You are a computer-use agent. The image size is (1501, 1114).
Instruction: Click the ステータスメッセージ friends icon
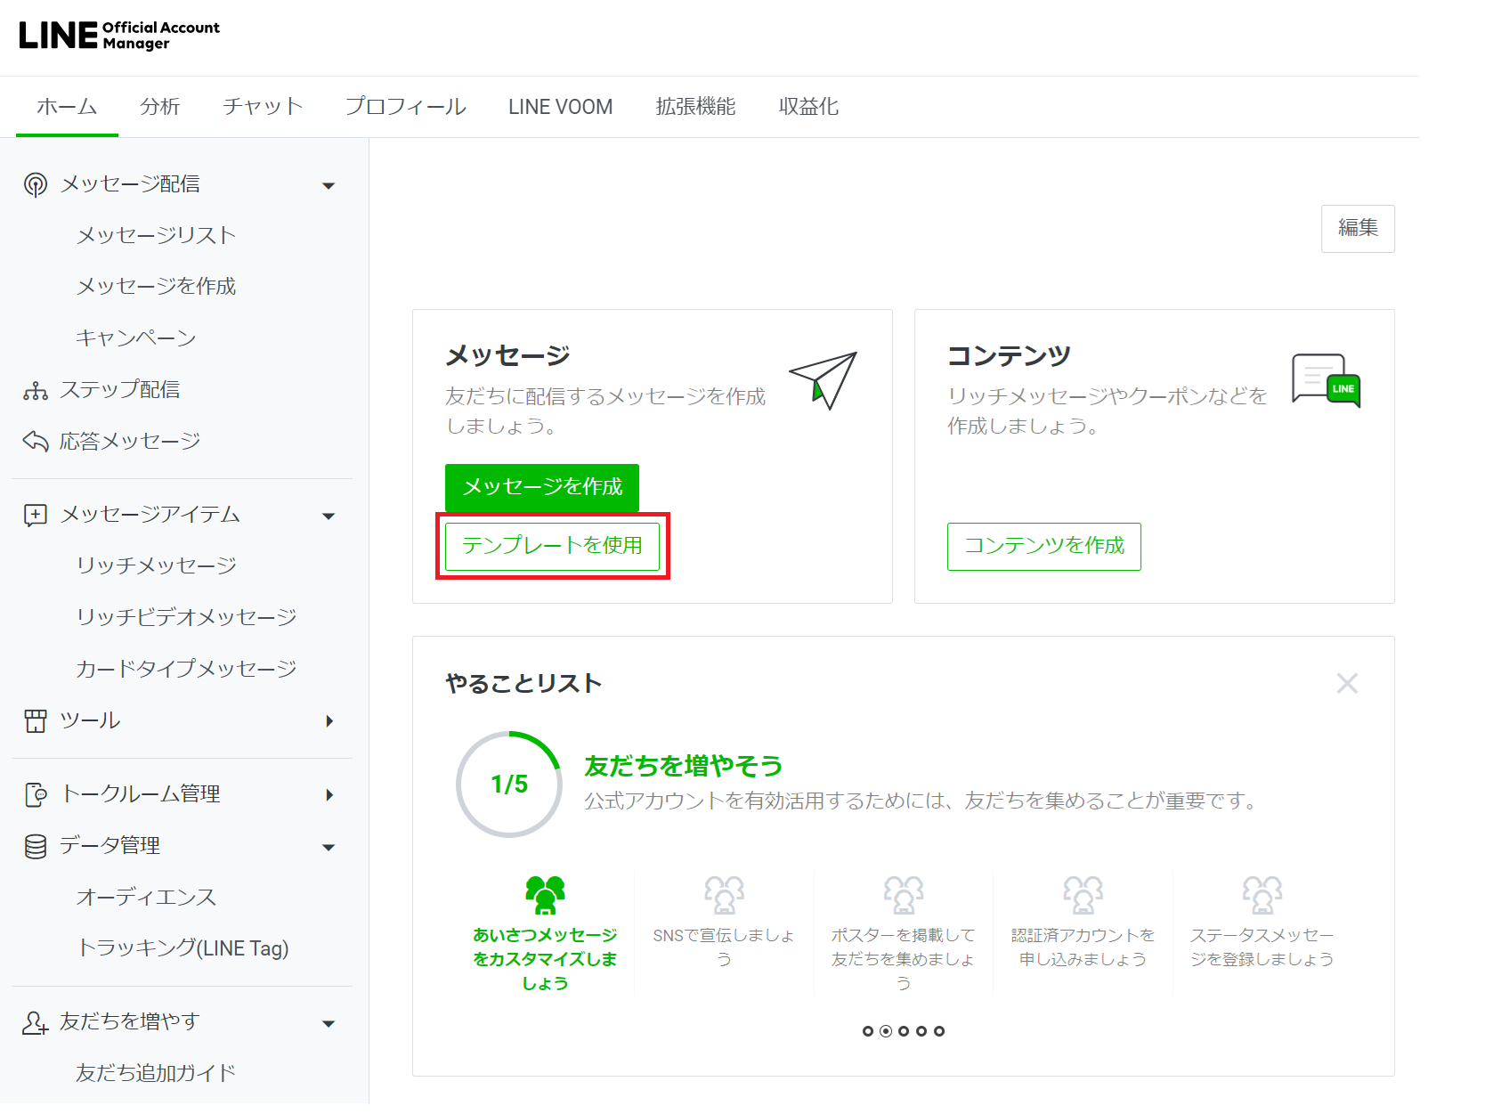(1262, 894)
